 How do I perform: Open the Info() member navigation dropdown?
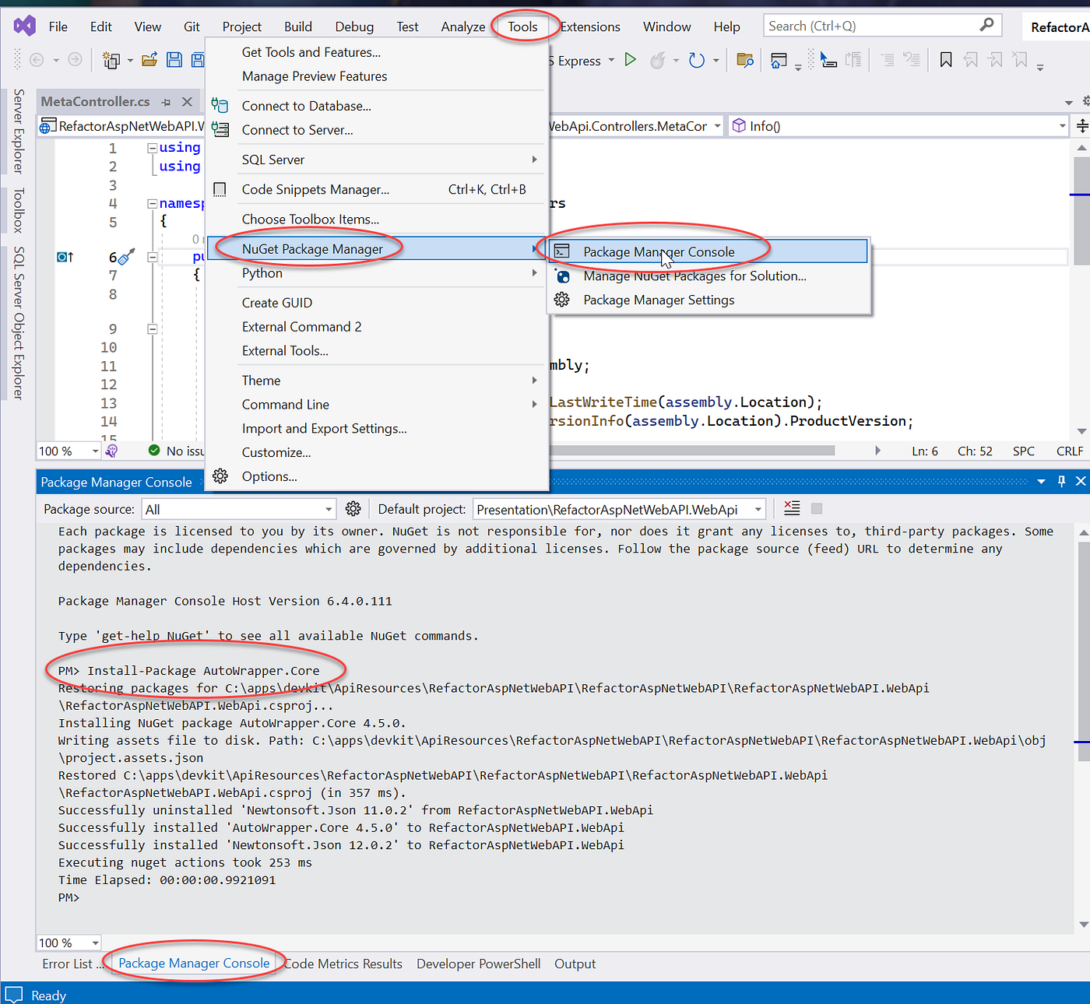point(1064,125)
